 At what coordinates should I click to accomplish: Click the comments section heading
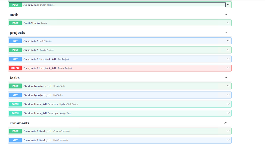[20, 123]
